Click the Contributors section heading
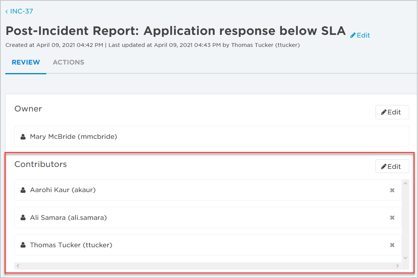Image resolution: width=418 pixels, height=278 pixels. pos(41,164)
